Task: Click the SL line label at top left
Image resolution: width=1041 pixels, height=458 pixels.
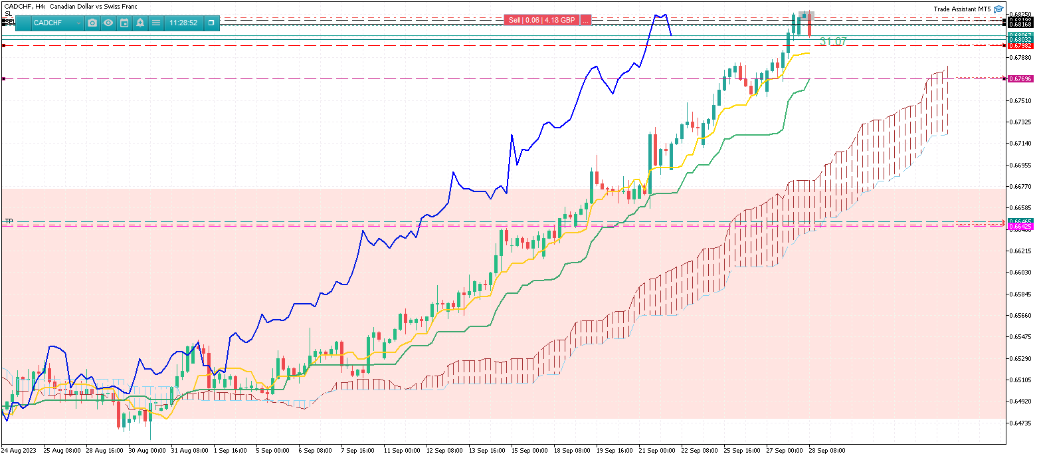Action: coord(9,13)
